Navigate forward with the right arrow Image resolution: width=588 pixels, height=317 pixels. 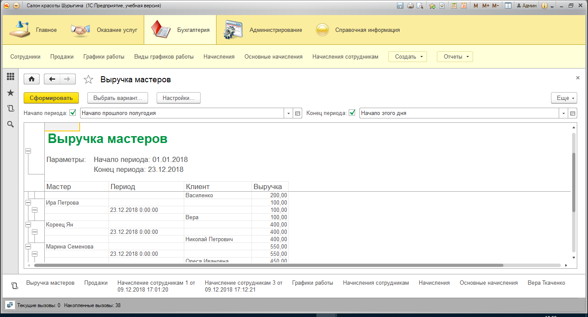pyautogui.click(x=68, y=79)
